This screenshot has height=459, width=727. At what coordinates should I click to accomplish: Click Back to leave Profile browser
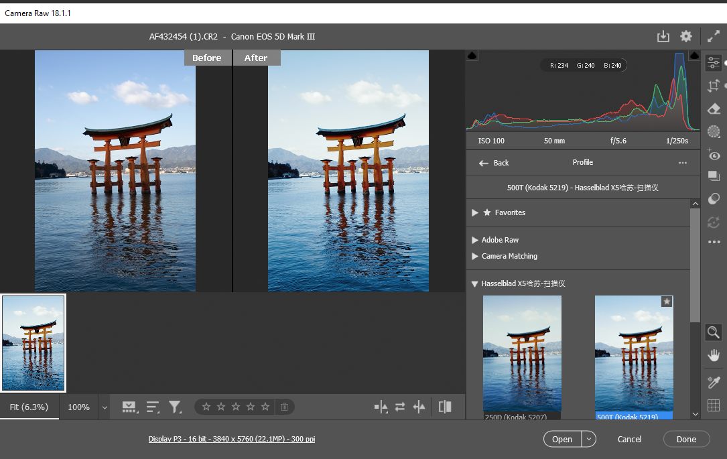pos(494,163)
